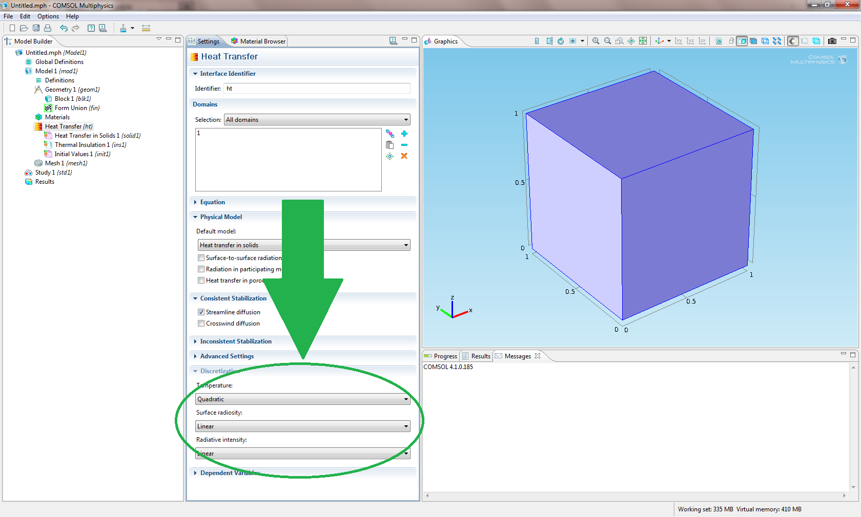
Task: Click the Select Edges icon in Graphics toolbar
Action: (x=765, y=41)
